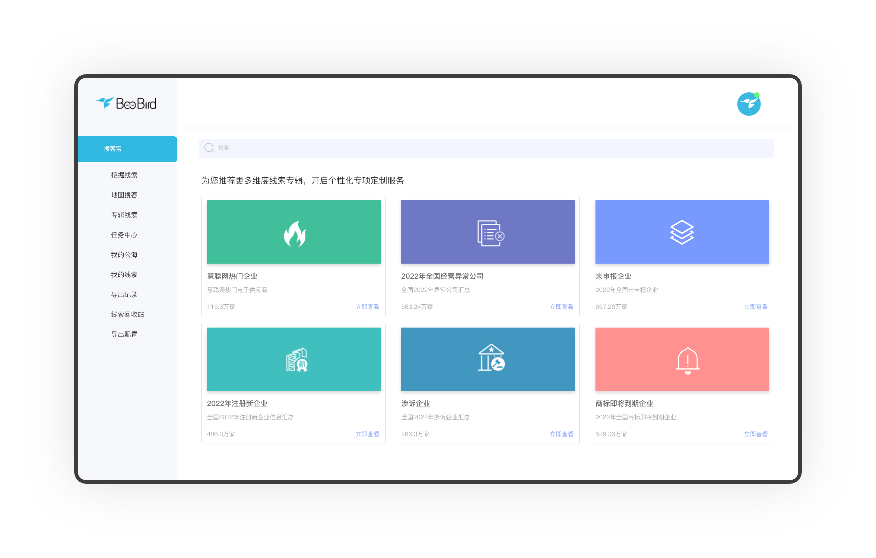Screen dimensions: 876x558
Task: Click the 未申报企业 card title
Action: tap(613, 276)
